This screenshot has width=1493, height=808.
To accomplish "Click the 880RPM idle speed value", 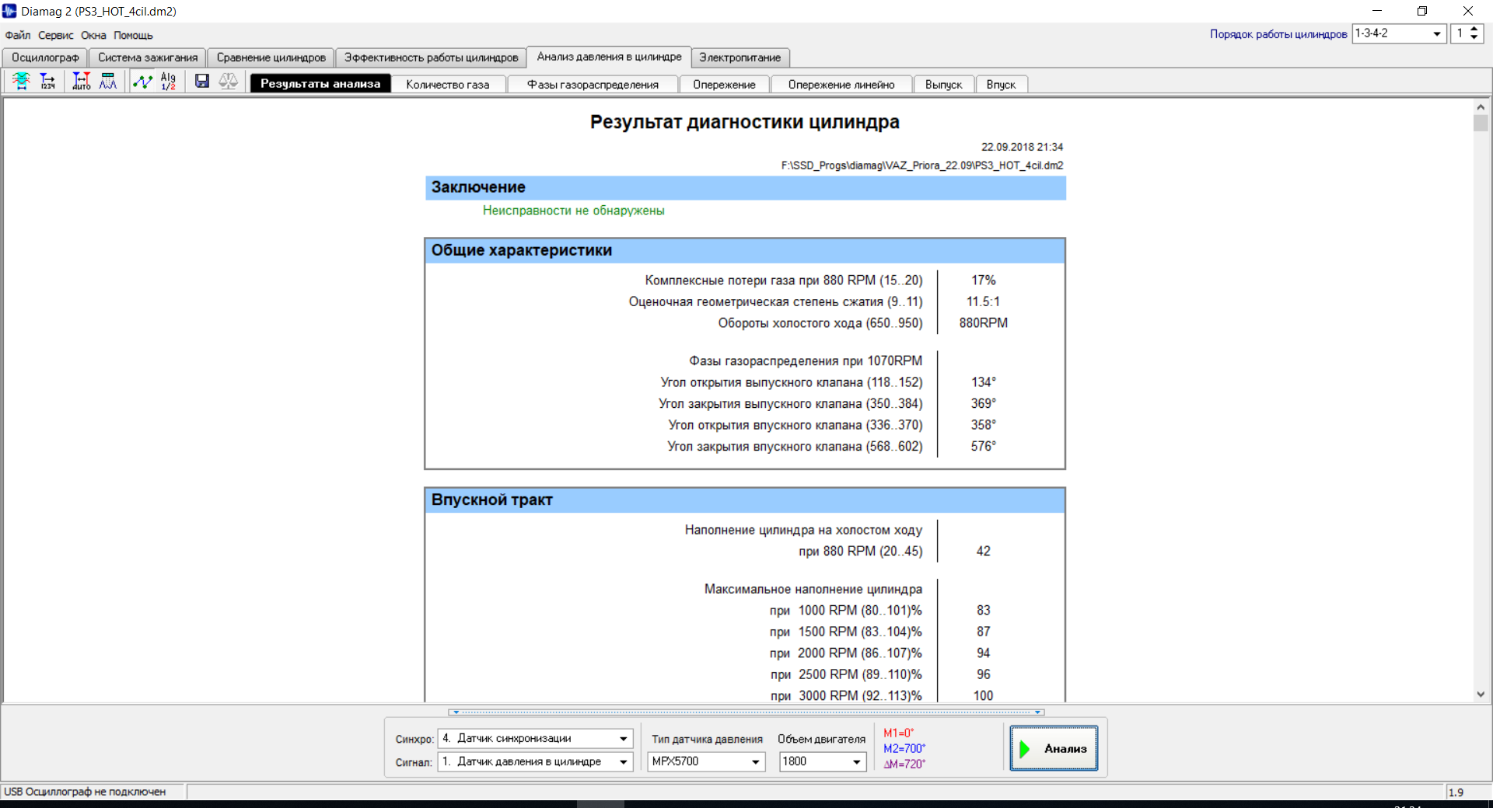I will tap(983, 323).
